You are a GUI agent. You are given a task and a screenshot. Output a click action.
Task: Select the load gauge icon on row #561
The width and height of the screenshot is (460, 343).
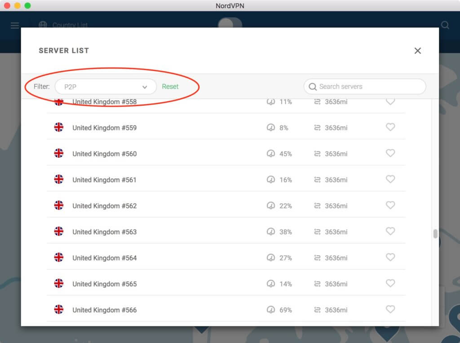pos(270,179)
